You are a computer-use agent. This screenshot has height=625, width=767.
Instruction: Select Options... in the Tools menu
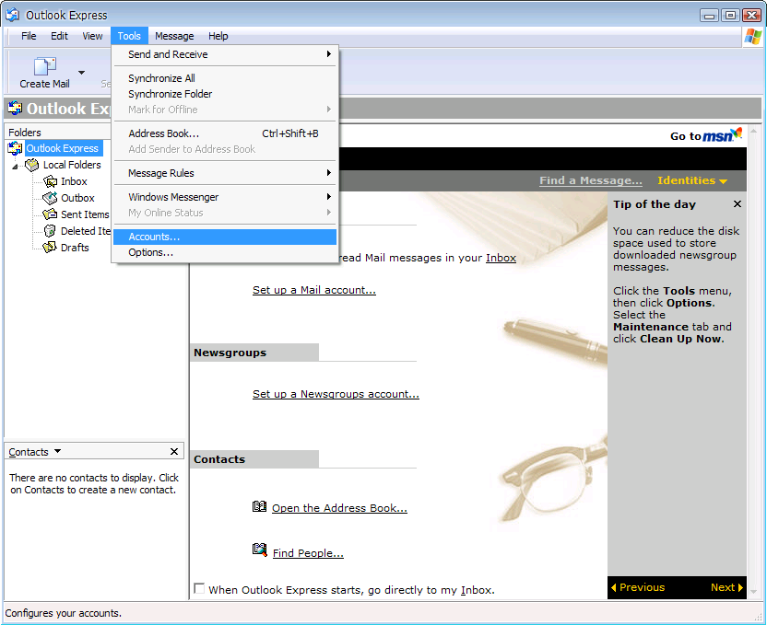(x=150, y=252)
